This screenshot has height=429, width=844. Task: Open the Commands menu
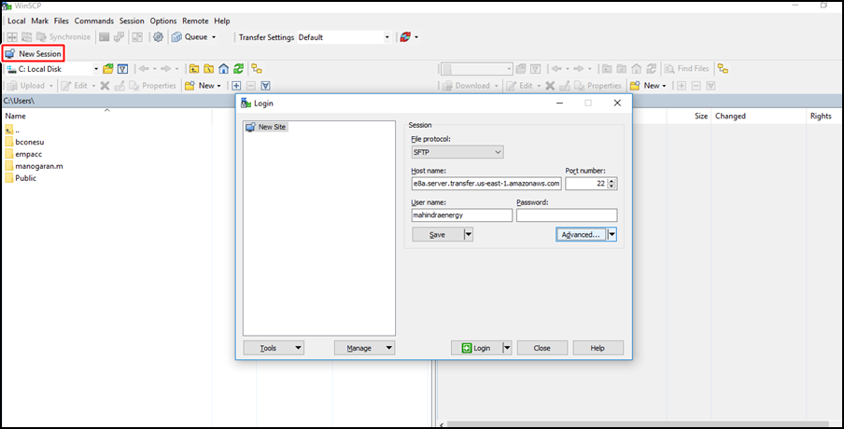(94, 21)
